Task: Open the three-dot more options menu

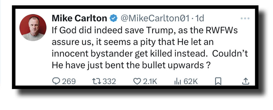Action: tap(245, 18)
